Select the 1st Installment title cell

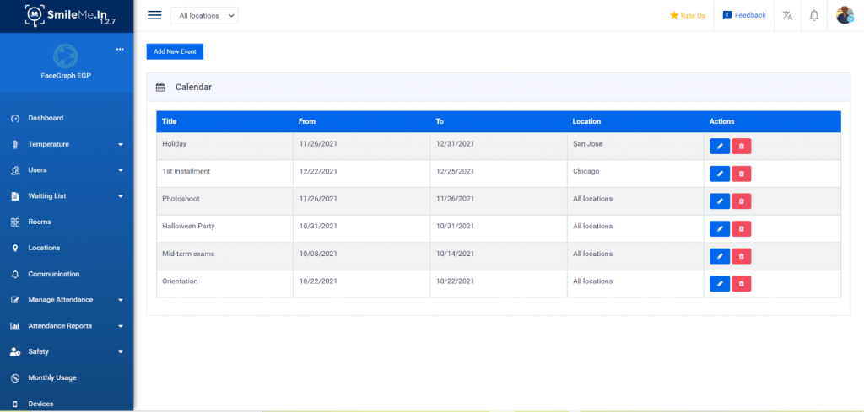click(x=224, y=174)
